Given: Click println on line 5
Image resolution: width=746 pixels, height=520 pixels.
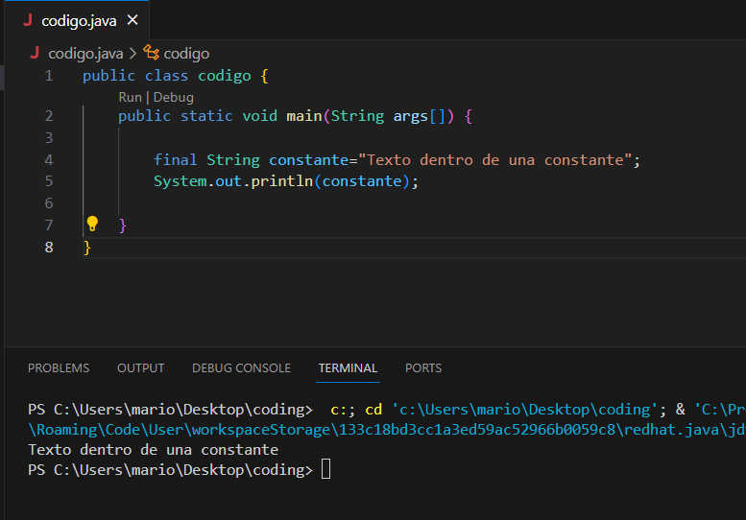Looking at the screenshot, I should point(281,181).
